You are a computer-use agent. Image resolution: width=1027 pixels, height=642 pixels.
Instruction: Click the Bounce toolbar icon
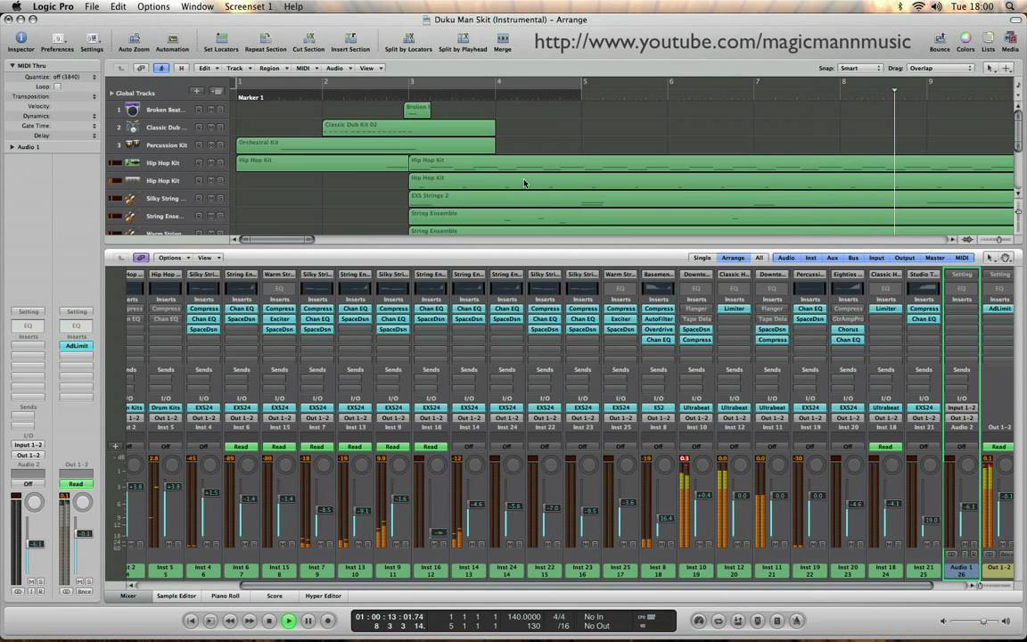point(940,38)
